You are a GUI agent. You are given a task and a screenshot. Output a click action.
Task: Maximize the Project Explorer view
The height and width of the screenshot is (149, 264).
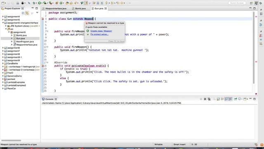tap(37, 8)
